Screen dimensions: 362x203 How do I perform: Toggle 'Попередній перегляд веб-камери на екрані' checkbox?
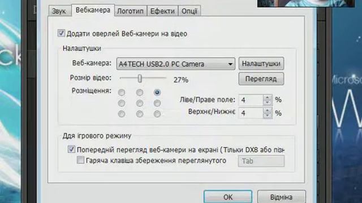71,149
